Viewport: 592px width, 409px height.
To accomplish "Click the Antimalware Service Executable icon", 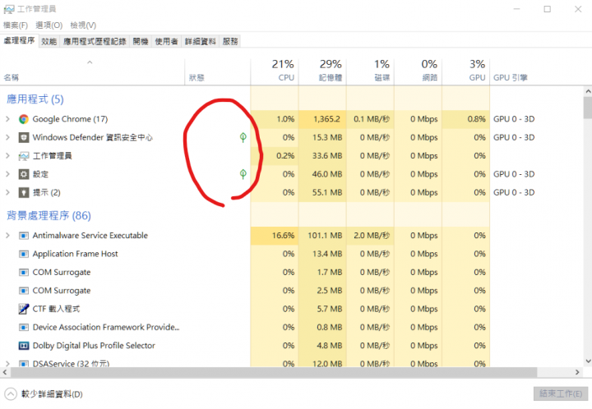I will point(24,236).
